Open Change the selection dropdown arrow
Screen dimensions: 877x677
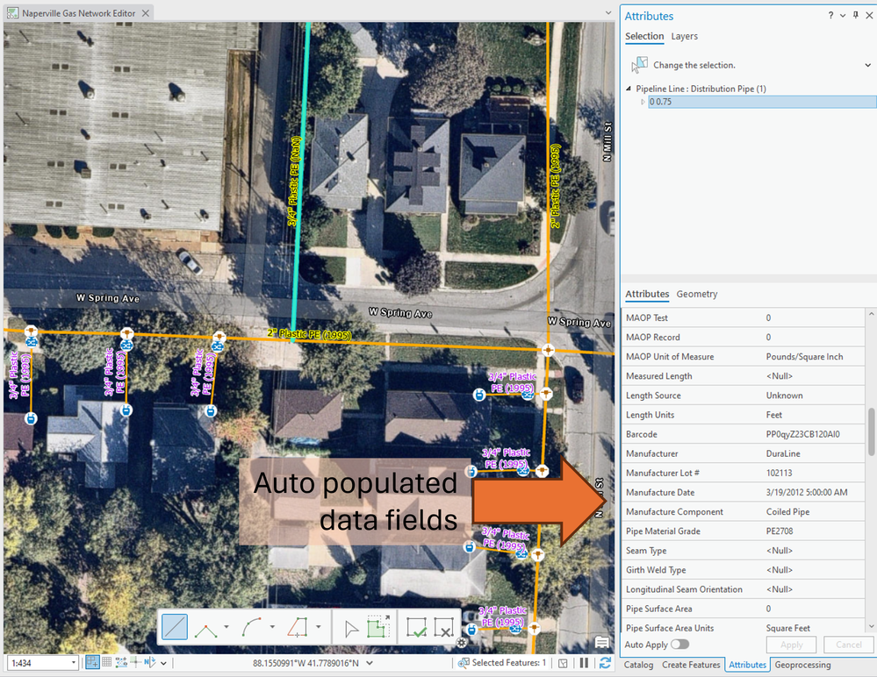[x=867, y=65]
